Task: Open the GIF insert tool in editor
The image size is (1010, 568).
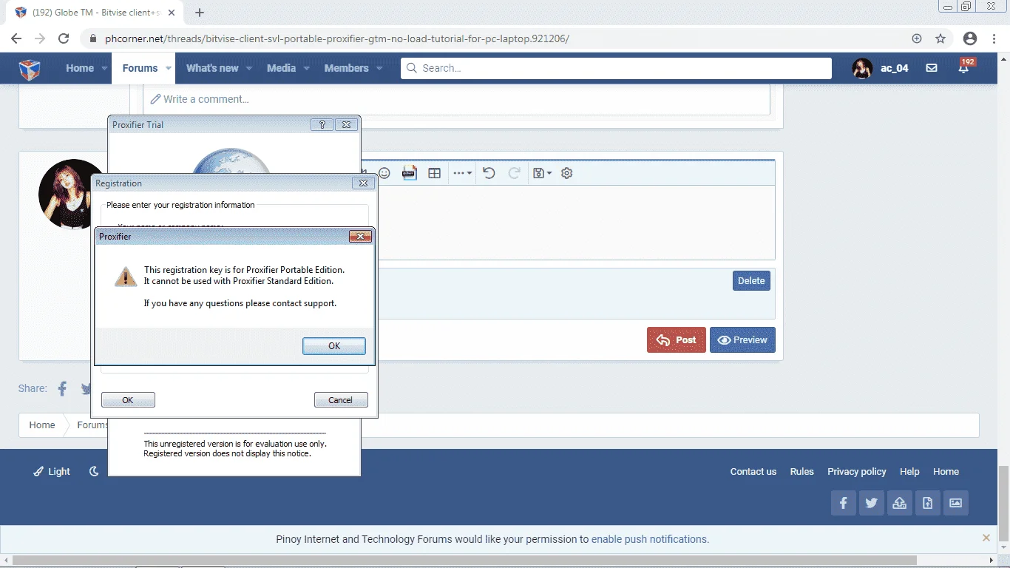Action: (410, 173)
